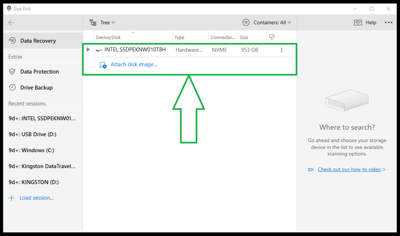Image resolution: width=400 pixels, height=236 pixels.
Task: Open the Tree view dropdown
Action: [102, 23]
